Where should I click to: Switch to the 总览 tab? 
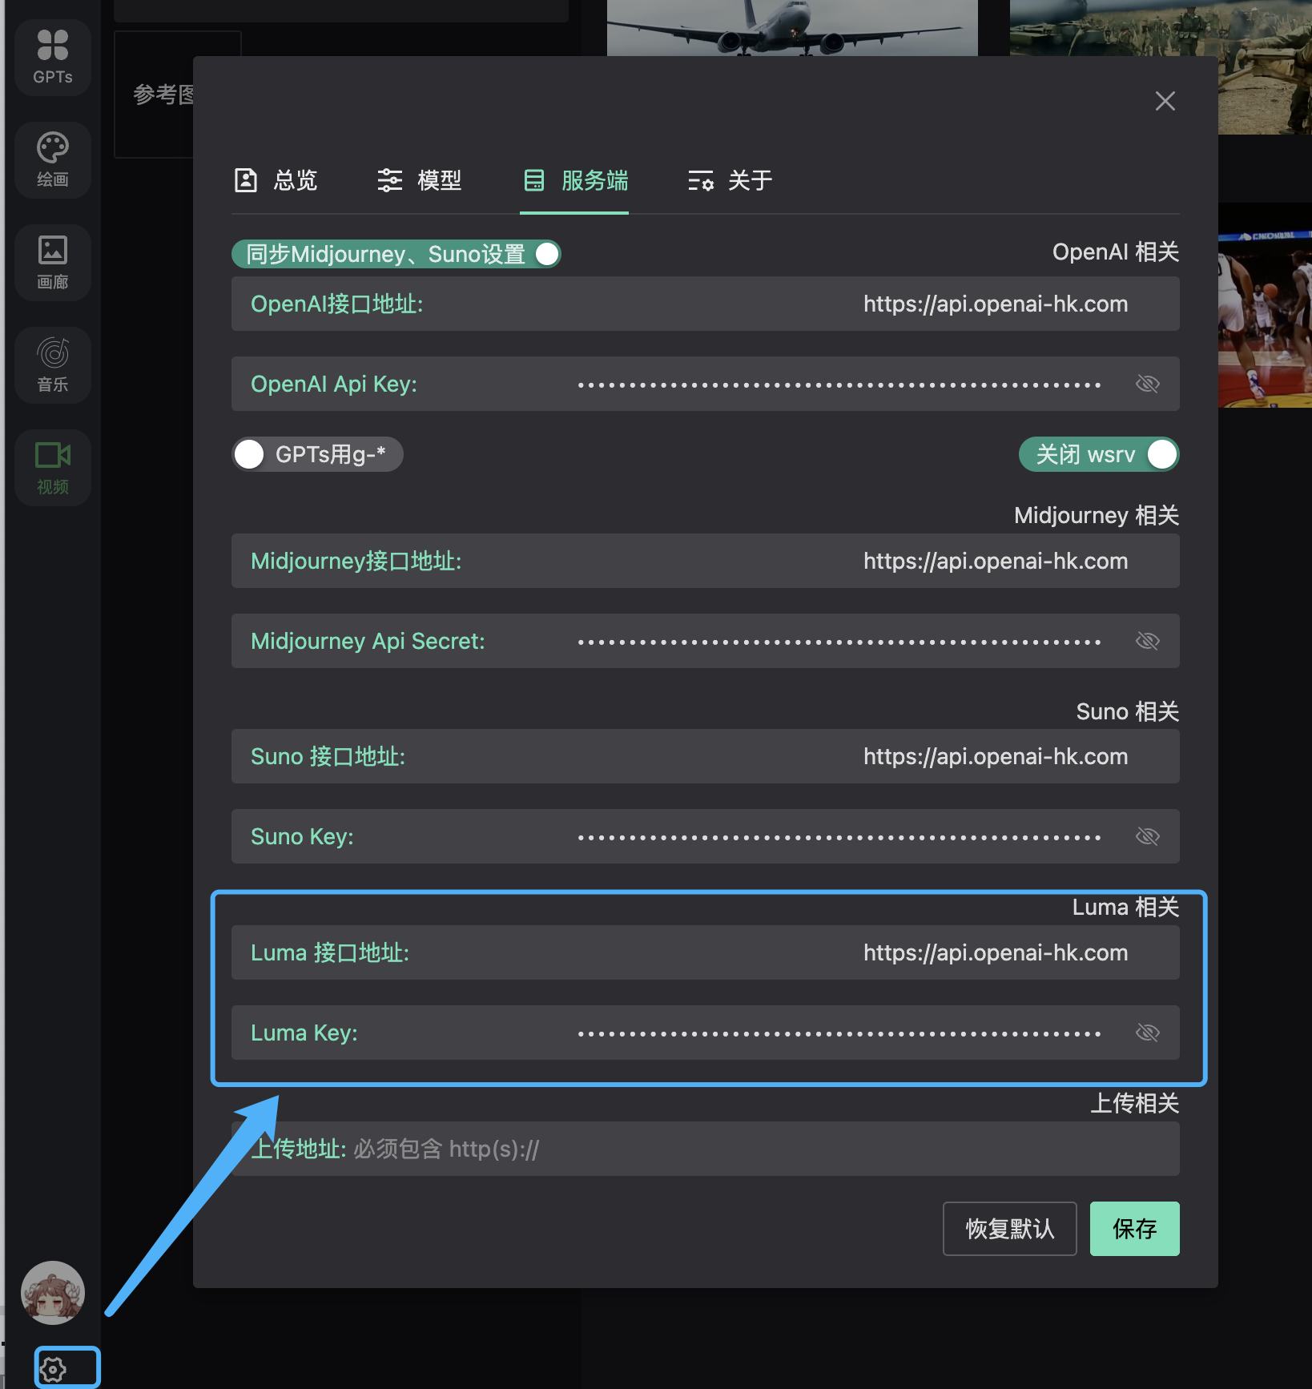tap(276, 180)
